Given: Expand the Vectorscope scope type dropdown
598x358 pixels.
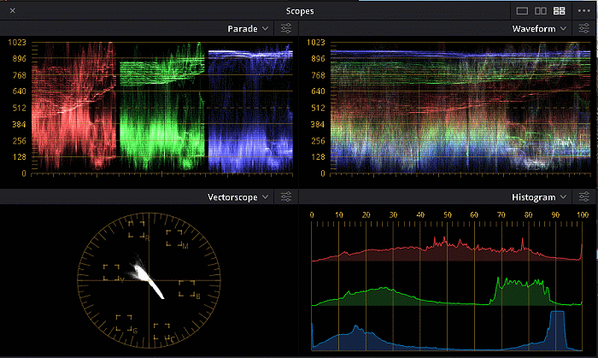Looking at the screenshot, I should (238, 197).
